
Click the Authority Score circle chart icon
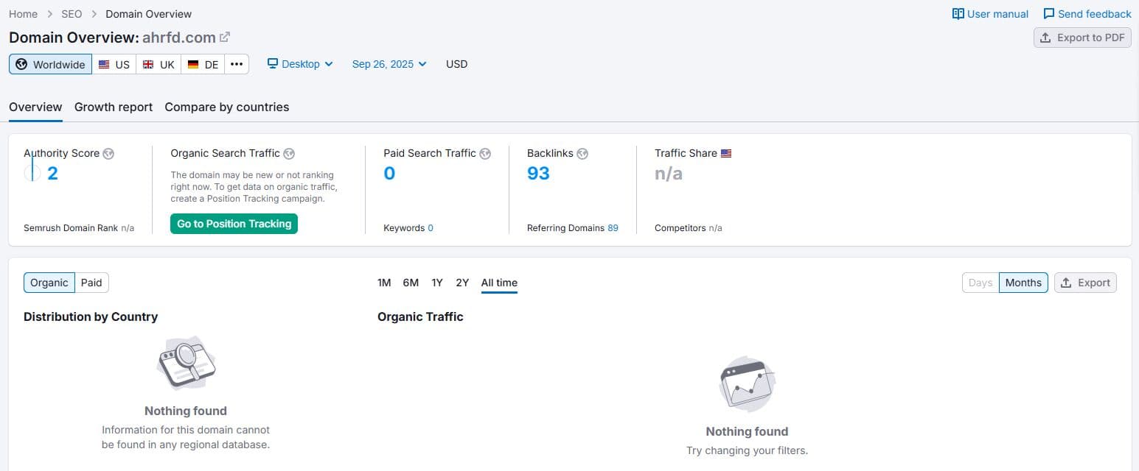(32, 173)
